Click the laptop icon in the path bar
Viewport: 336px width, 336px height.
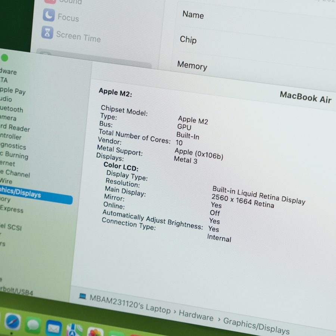coord(83,296)
